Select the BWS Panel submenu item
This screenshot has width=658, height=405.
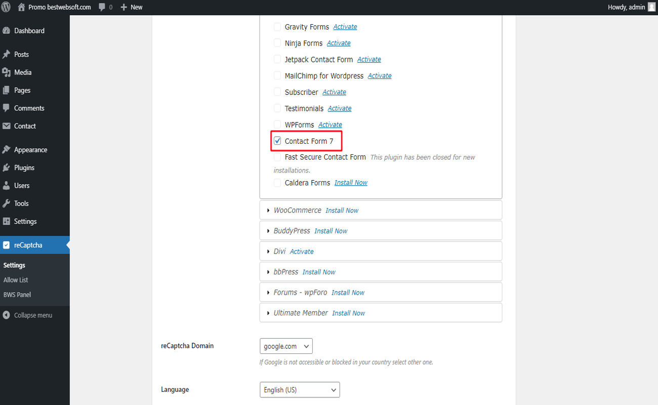point(17,295)
